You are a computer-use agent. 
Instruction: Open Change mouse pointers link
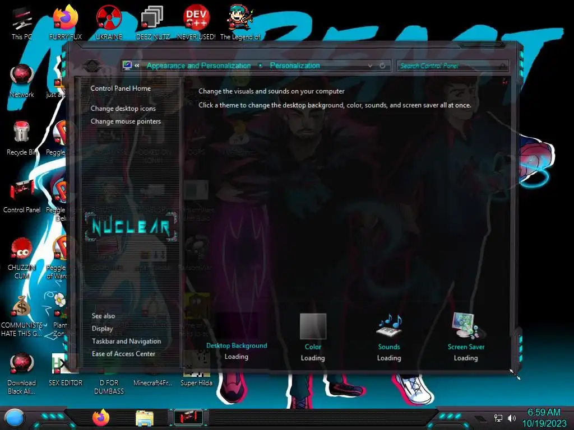(x=126, y=121)
